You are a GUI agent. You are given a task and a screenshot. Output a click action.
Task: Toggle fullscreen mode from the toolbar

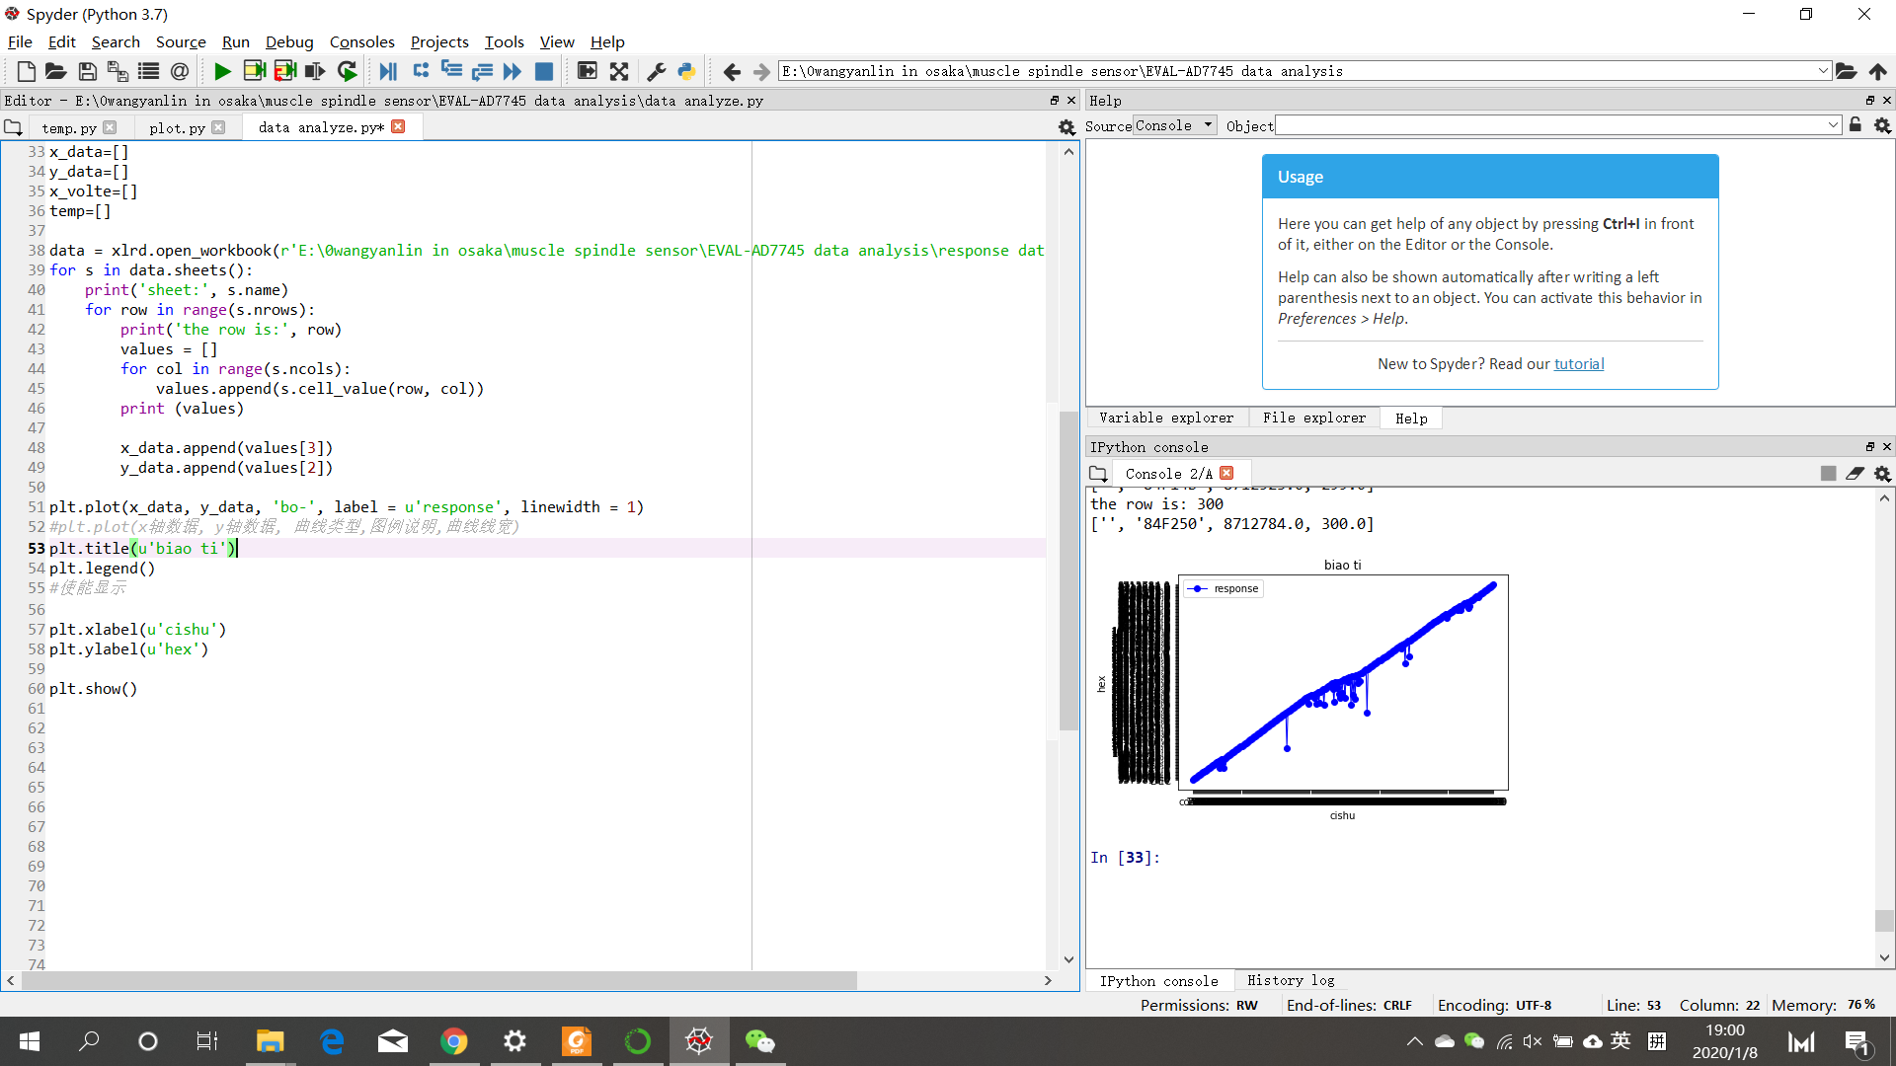(x=619, y=71)
